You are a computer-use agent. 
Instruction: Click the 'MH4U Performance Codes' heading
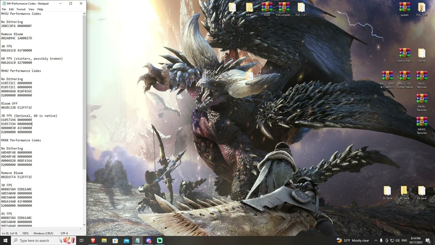tap(21, 71)
